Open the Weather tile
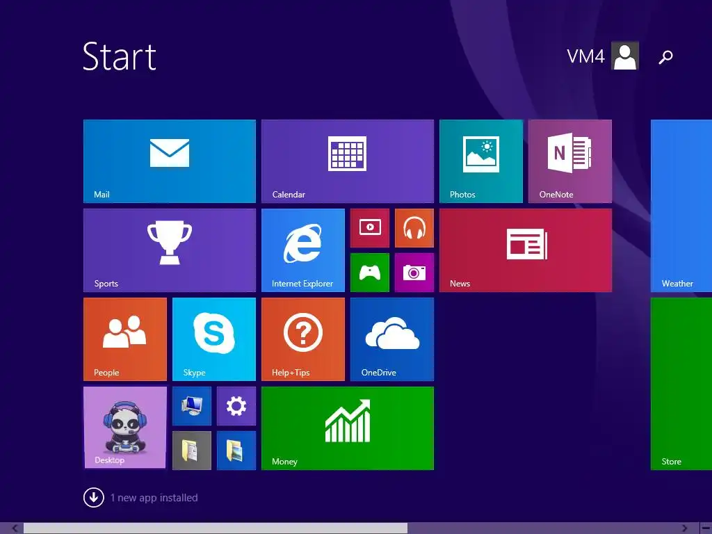Screen dimensions: 712x534 coord(681,206)
